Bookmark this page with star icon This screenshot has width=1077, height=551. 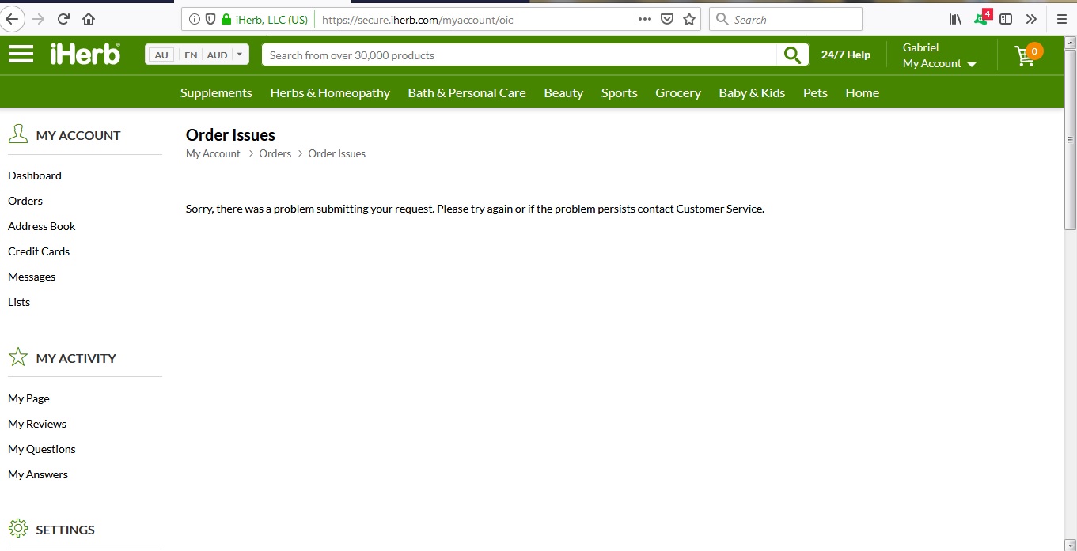pos(689,19)
